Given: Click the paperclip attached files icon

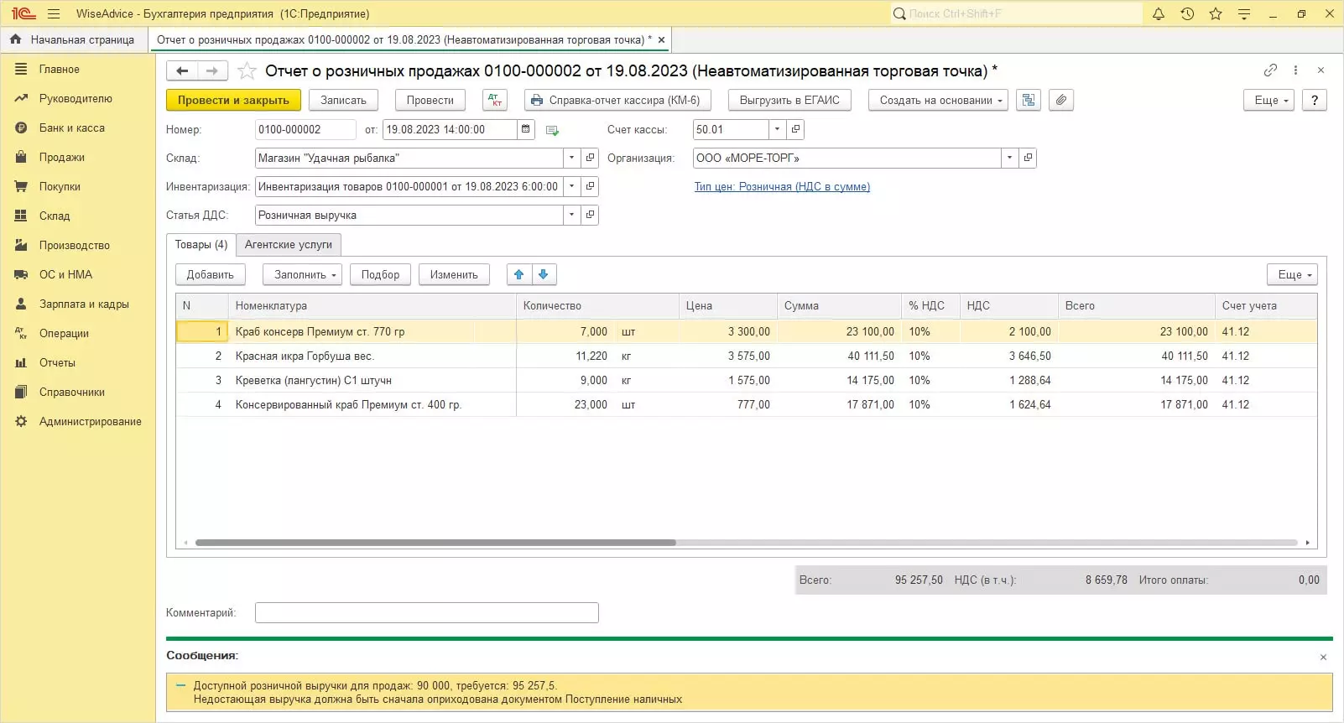Looking at the screenshot, I should (1061, 100).
